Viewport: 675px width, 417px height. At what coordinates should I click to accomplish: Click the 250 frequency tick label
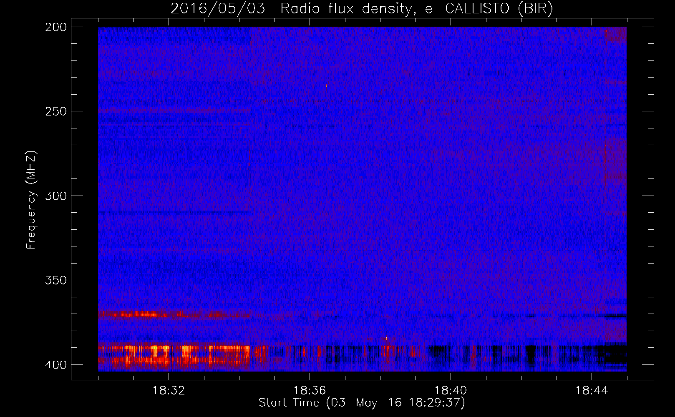56,111
